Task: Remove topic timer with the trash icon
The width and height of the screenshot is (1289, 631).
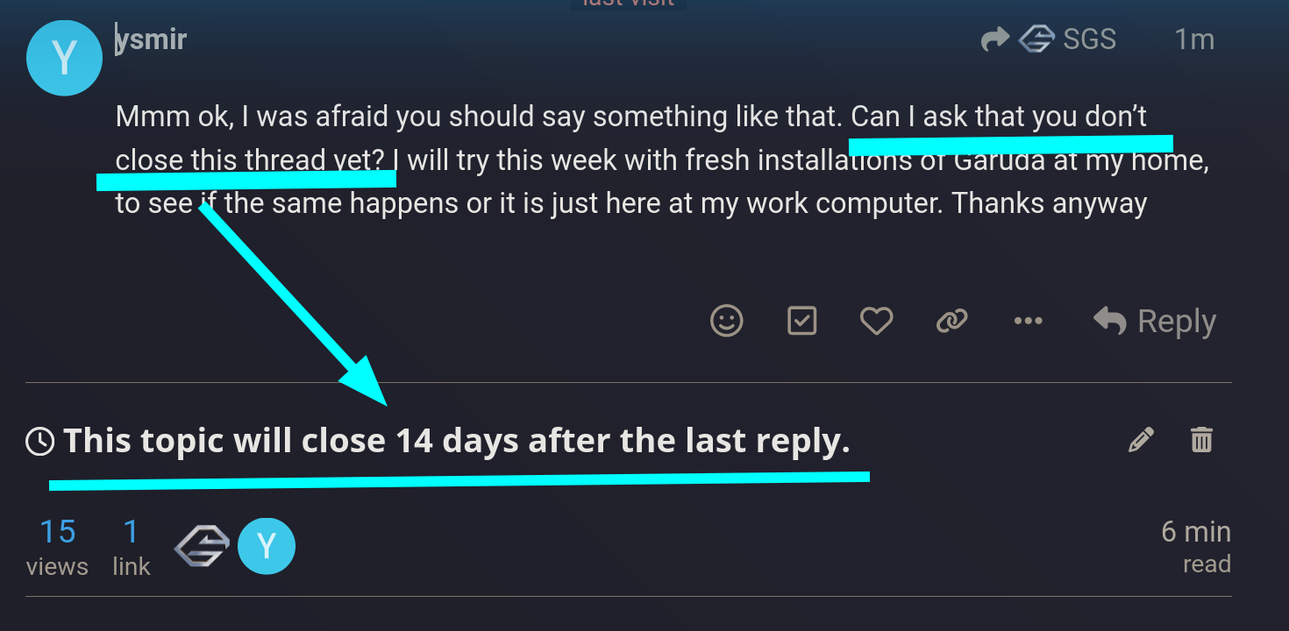Action: point(1201,439)
